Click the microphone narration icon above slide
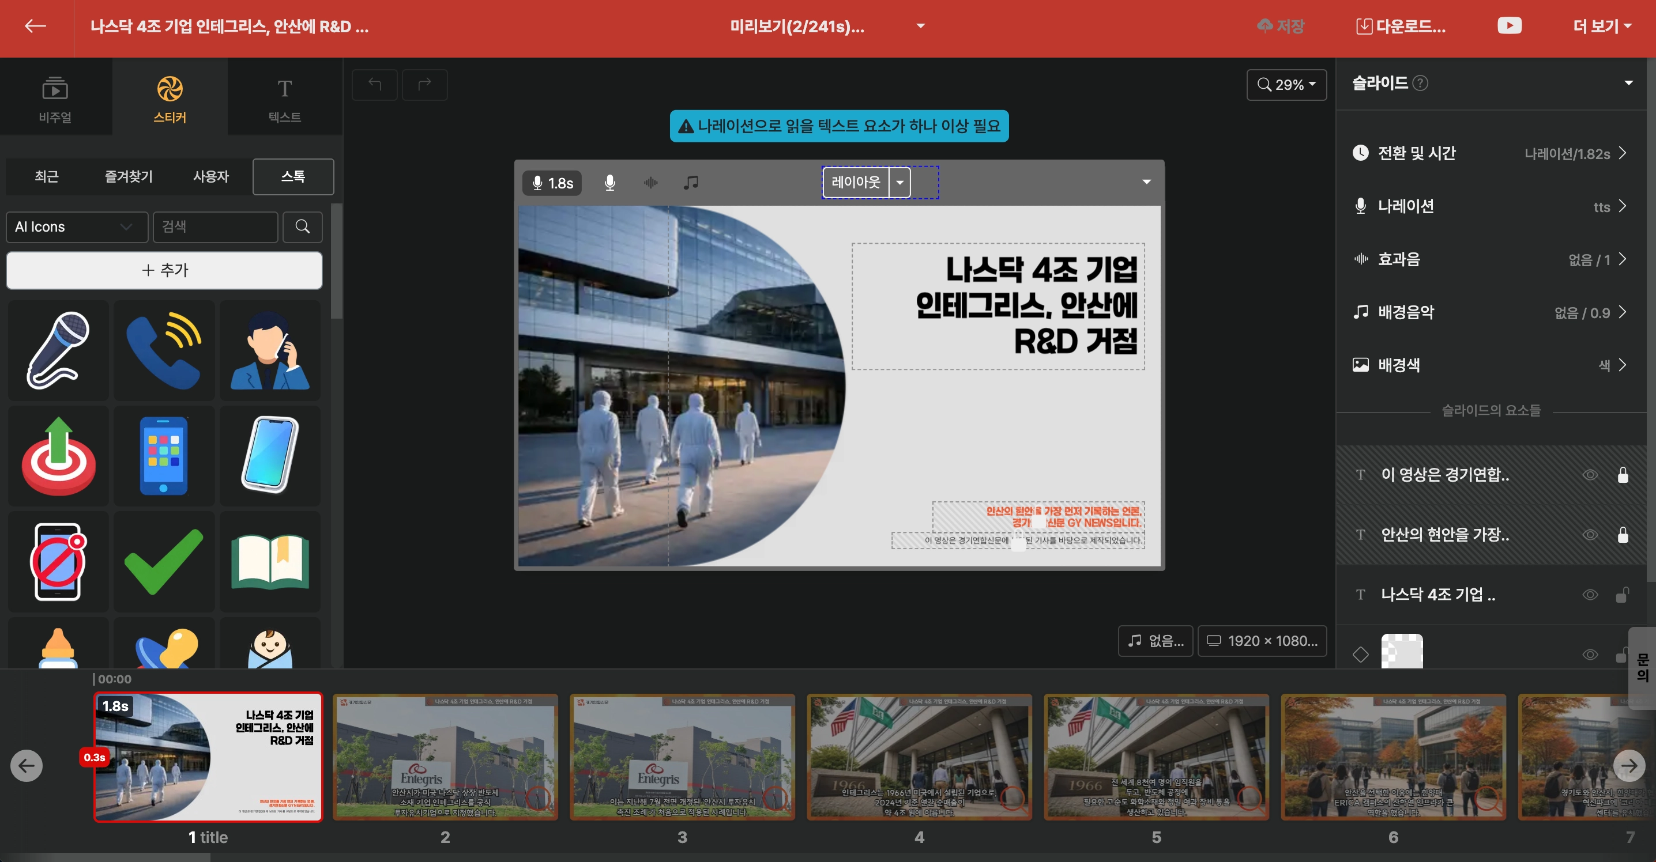 609,183
